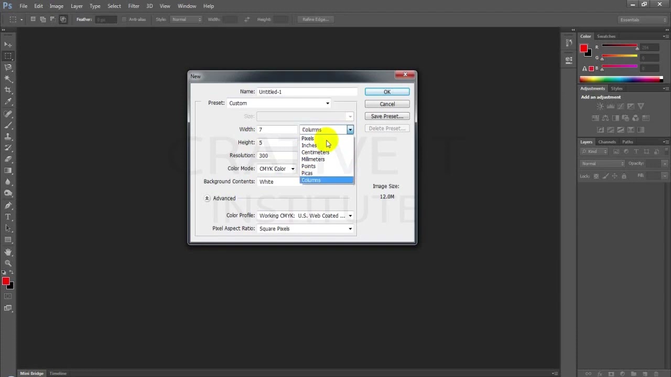Select the Horizontal Type tool
This screenshot has height=377, width=671.
pos(8,217)
